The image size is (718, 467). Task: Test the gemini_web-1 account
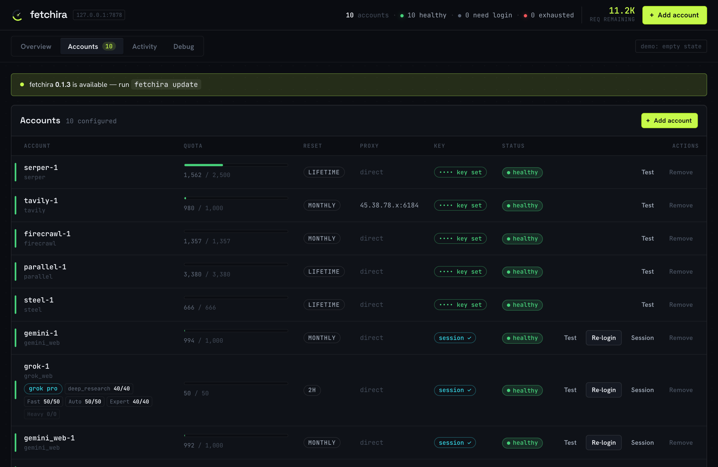tap(570, 443)
